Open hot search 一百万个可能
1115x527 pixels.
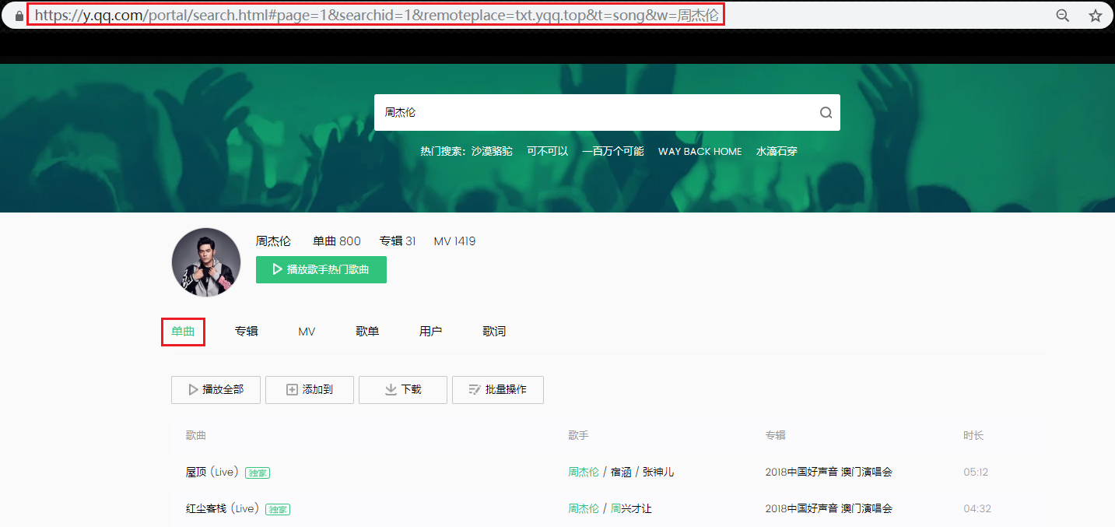click(x=613, y=152)
